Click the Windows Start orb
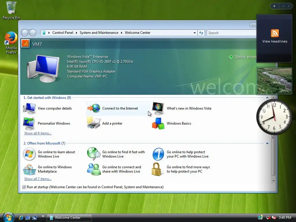The image size is (296, 222). pos(8,217)
